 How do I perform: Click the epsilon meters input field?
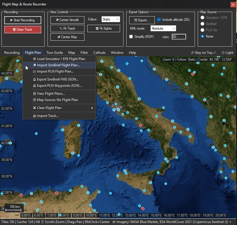tap(179, 36)
